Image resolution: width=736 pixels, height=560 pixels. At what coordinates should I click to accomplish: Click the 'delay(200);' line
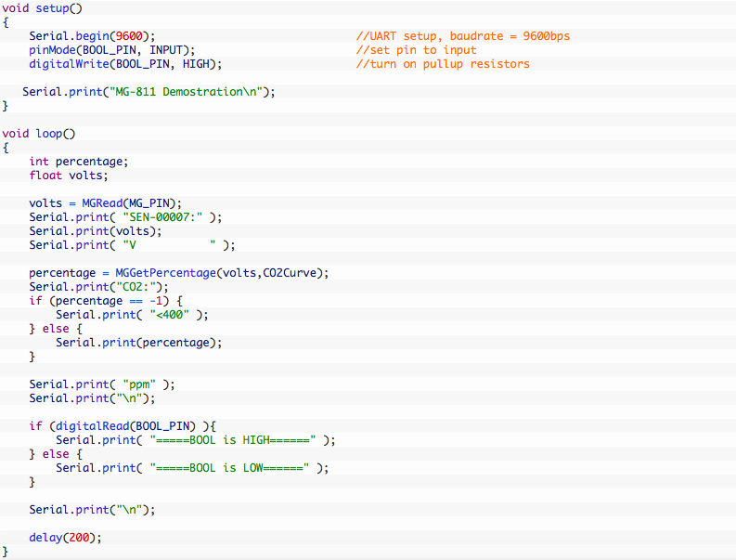click(65, 538)
